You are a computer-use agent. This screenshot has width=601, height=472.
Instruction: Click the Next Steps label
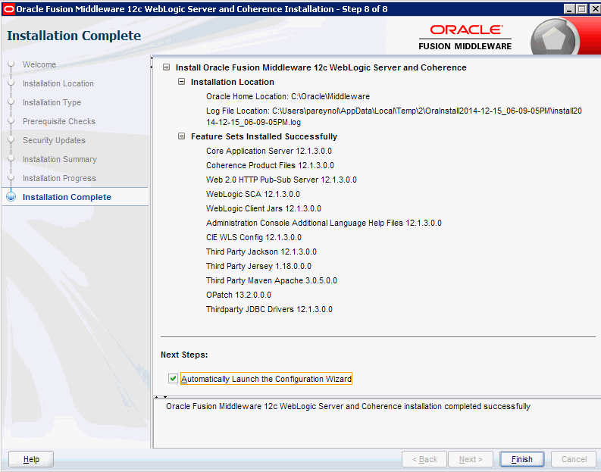184,355
